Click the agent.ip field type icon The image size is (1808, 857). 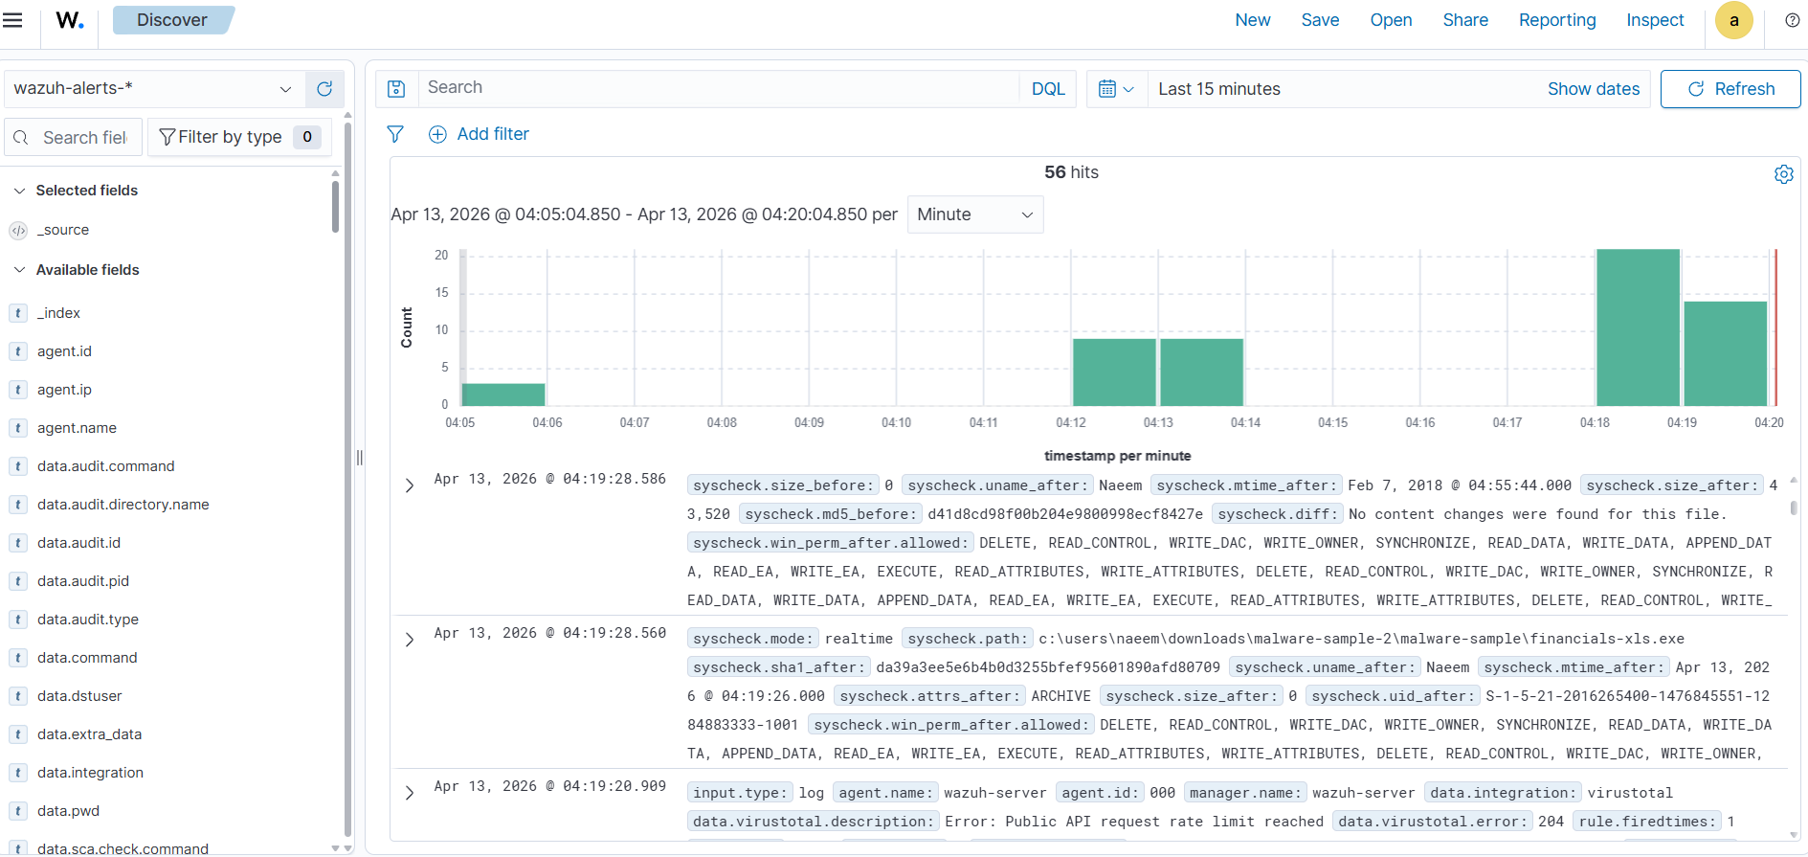click(18, 390)
